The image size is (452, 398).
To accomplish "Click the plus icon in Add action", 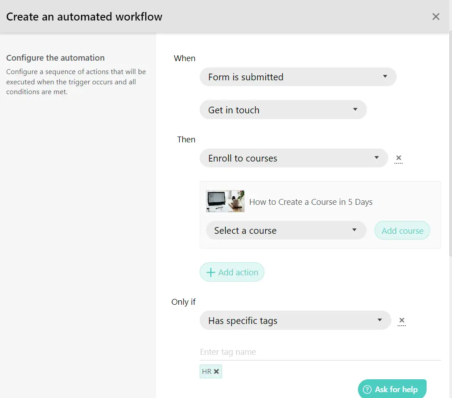I will tap(211, 272).
